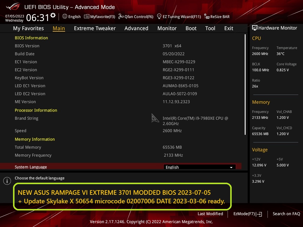Open the Tool menu tab
The image size is (303, 227).
pos(210,28)
